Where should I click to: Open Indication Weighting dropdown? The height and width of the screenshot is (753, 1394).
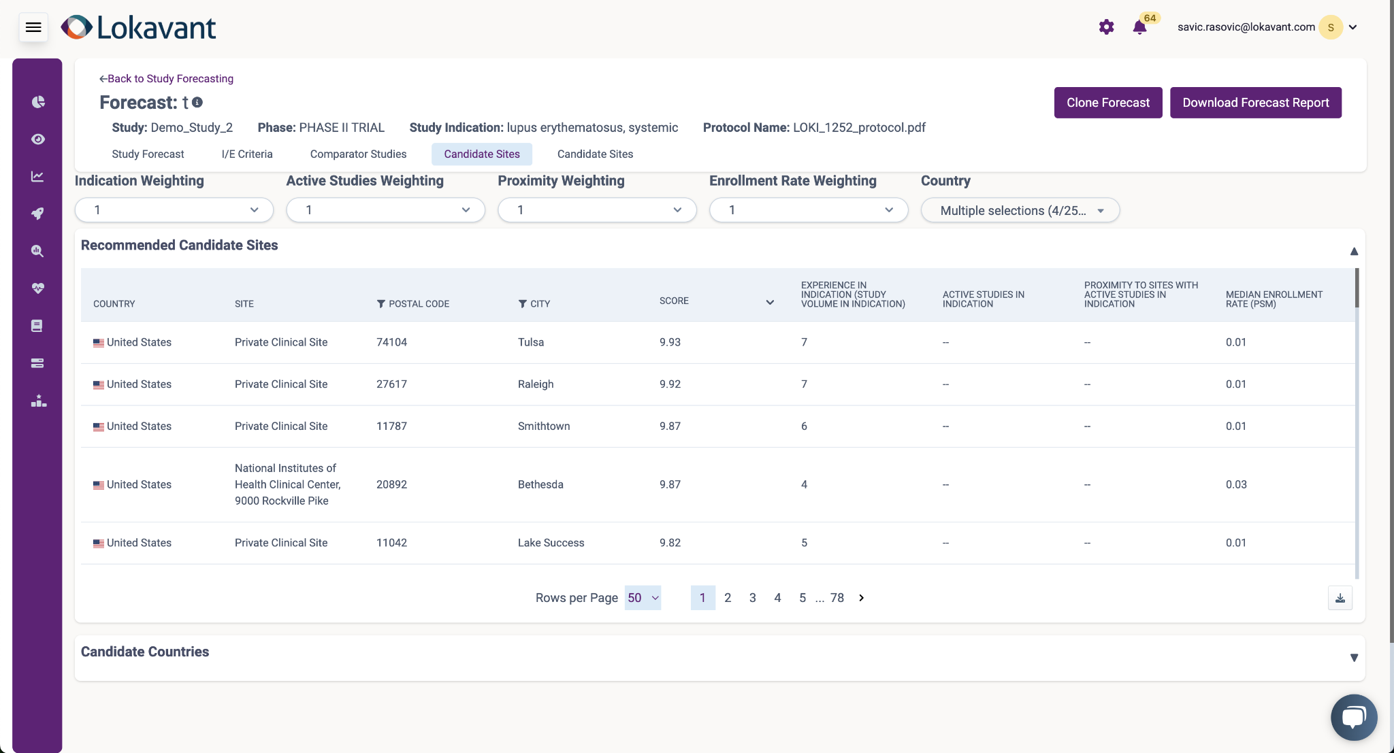point(174,210)
